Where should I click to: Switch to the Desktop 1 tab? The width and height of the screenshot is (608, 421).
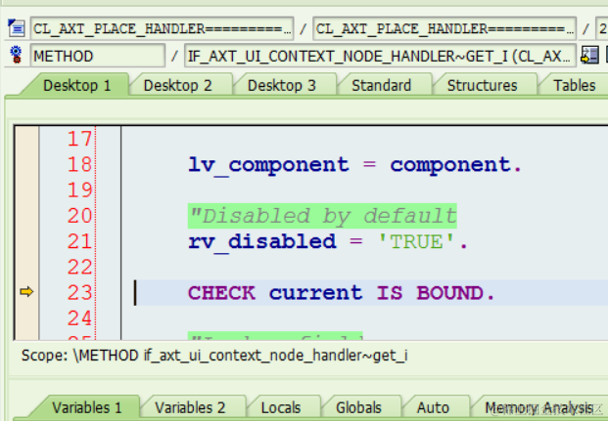pyautogui.click(x=76, y=85)
